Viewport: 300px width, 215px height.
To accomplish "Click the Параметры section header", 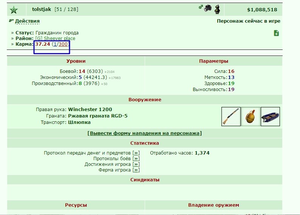I will [213, 61].
